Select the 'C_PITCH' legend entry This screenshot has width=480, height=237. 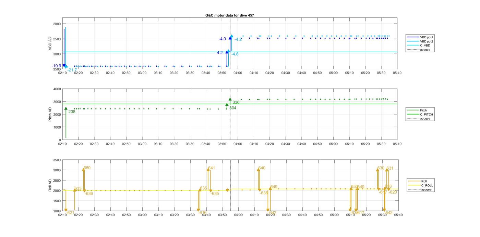420,115
